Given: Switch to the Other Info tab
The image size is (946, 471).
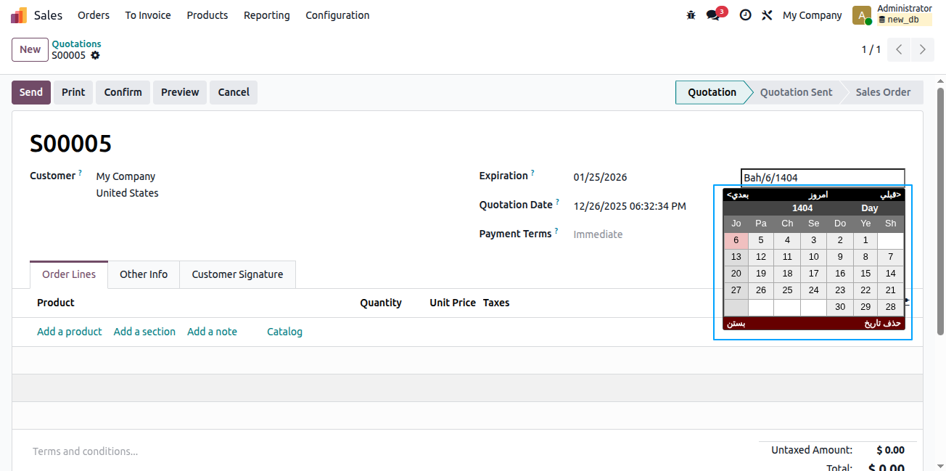Looking at the screenshot, I should coord(144,274).
